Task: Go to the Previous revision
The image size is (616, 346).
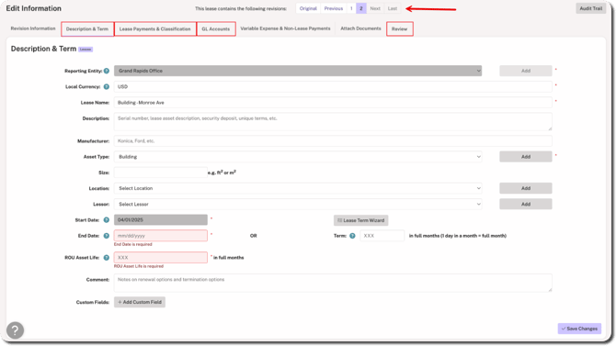Action: click(x=334, y=8)
